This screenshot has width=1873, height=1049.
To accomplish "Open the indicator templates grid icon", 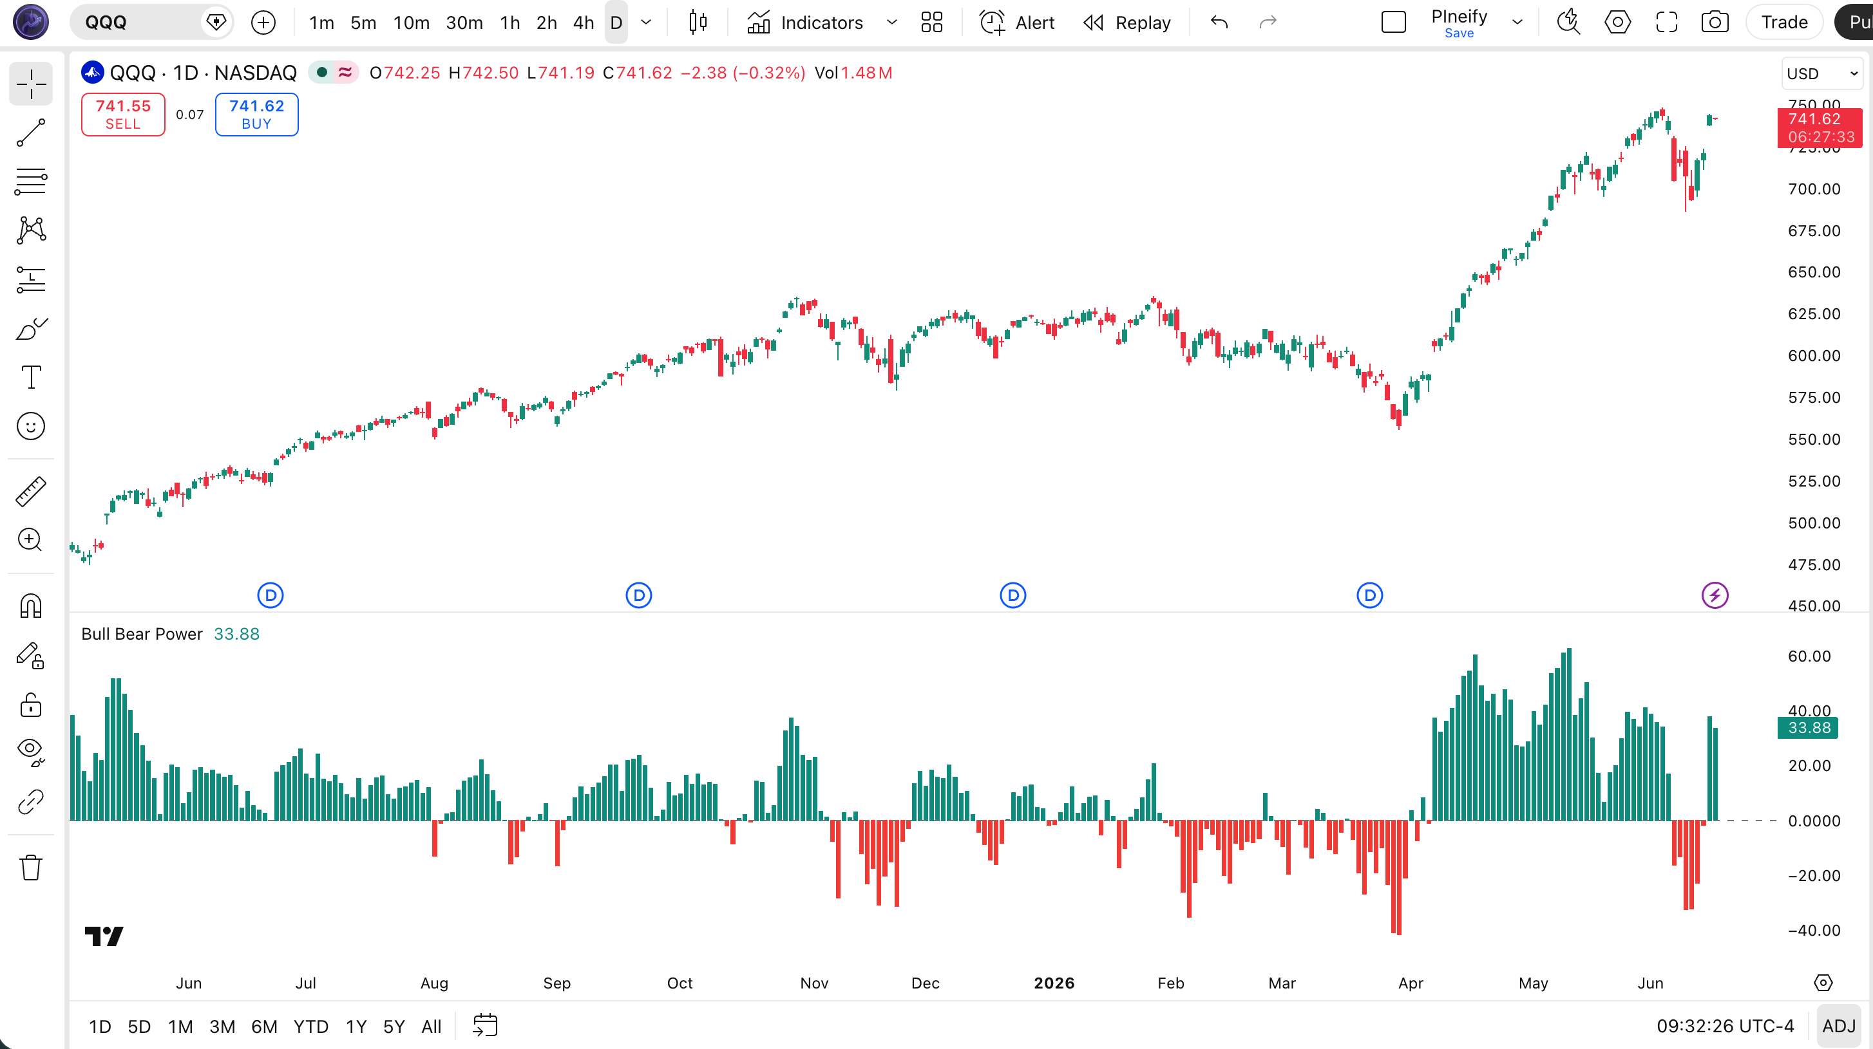I will click(931, 23).
